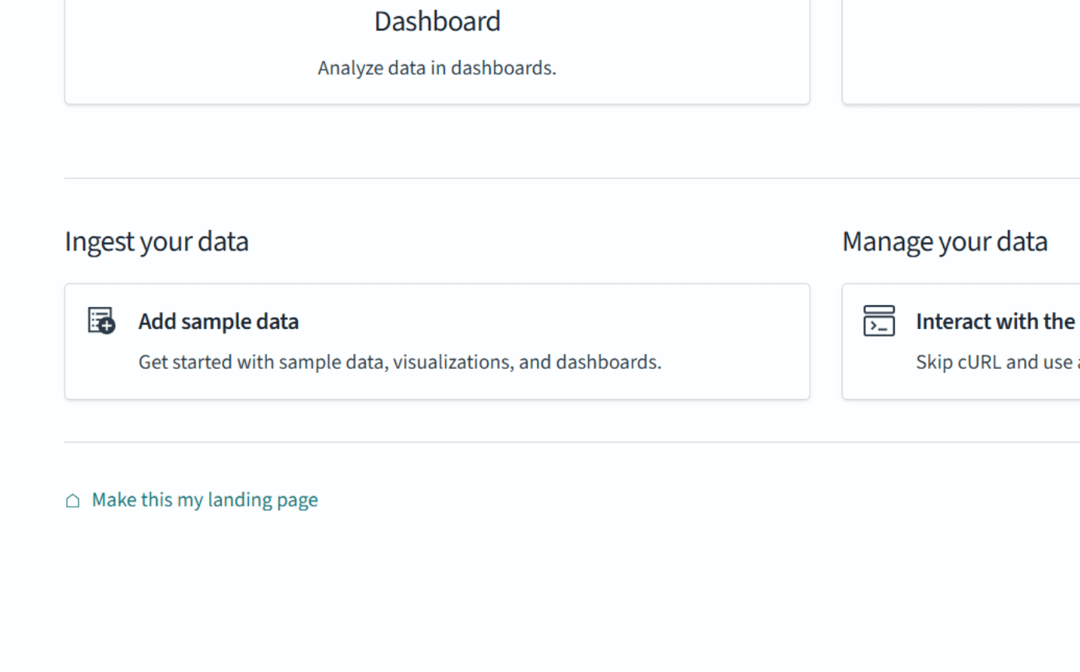Screen dimensions: 1080x672
Task: Click the Ingest your data section heading
Action: point(156,241)
